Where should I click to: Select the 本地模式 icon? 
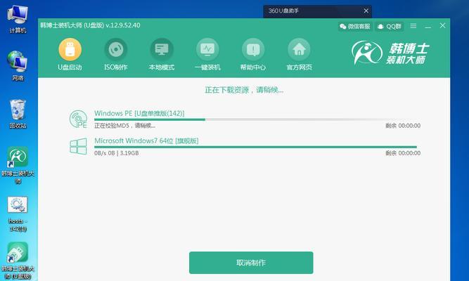[162, 54]
